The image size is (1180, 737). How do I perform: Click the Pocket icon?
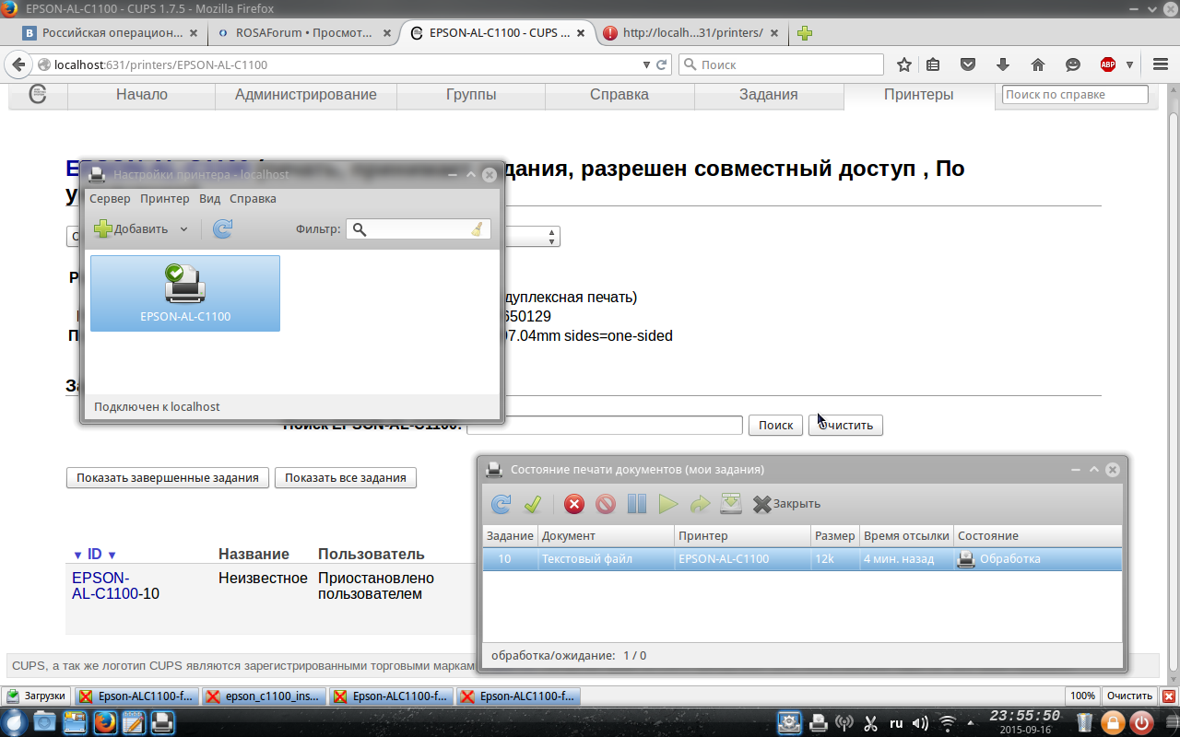pos(968,64)
